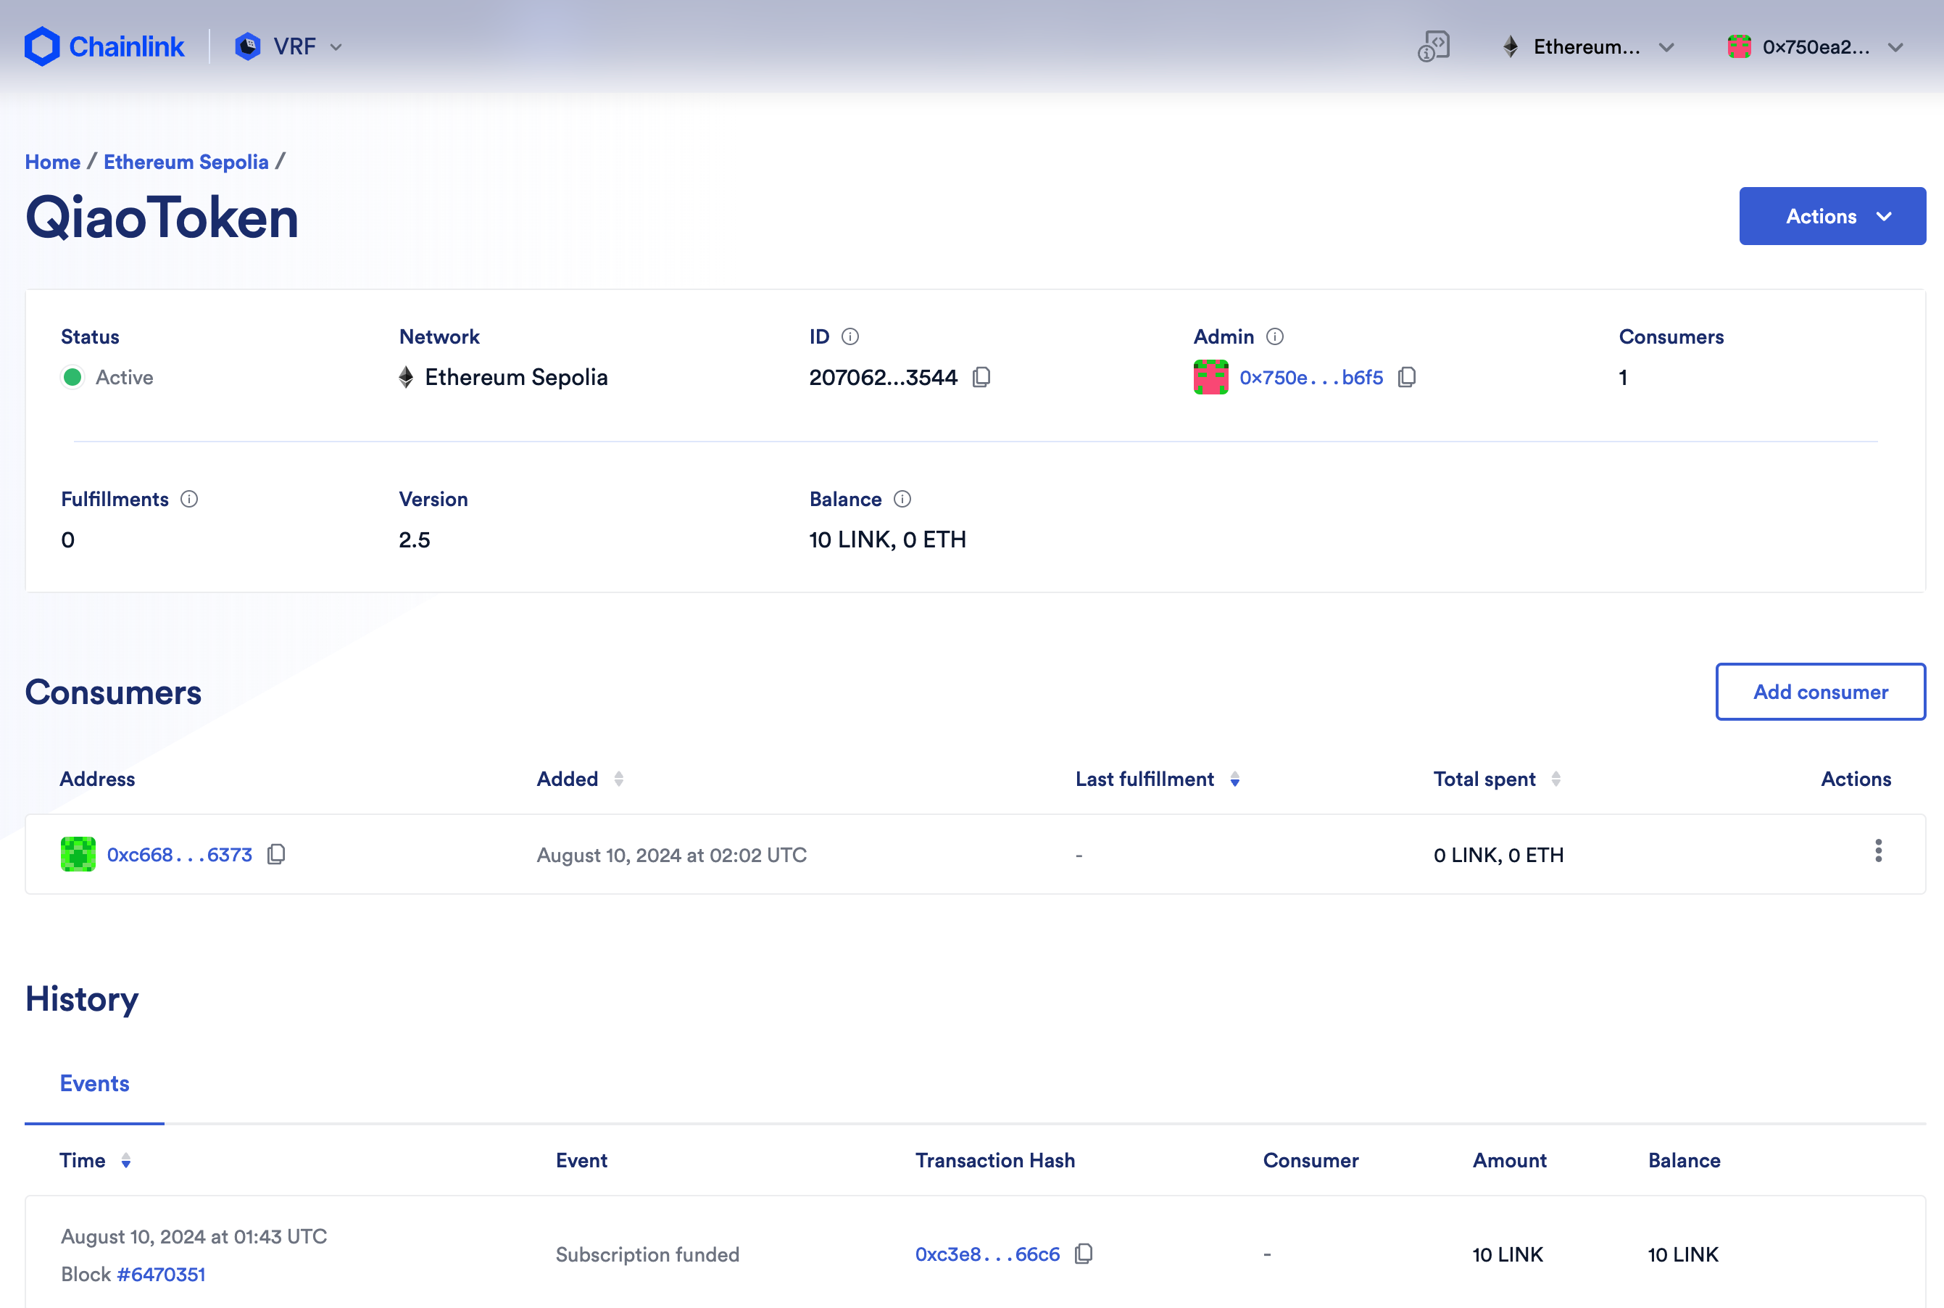Copy transaction hash 0xc3e8...66c6

[1084, 1254]
